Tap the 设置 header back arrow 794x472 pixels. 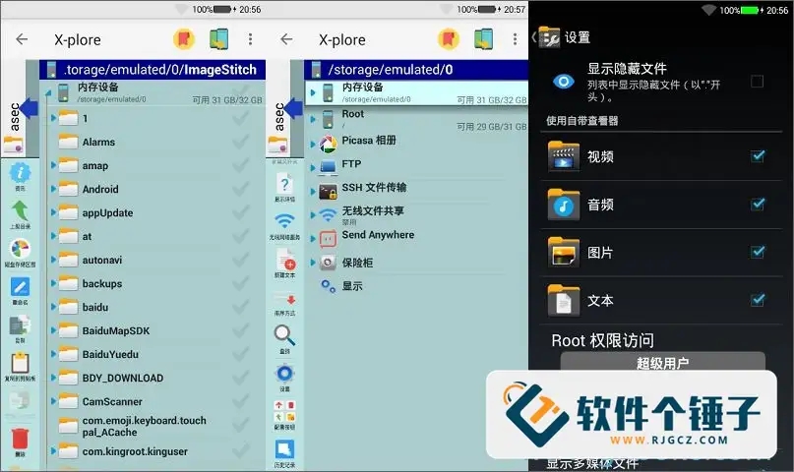533,37
